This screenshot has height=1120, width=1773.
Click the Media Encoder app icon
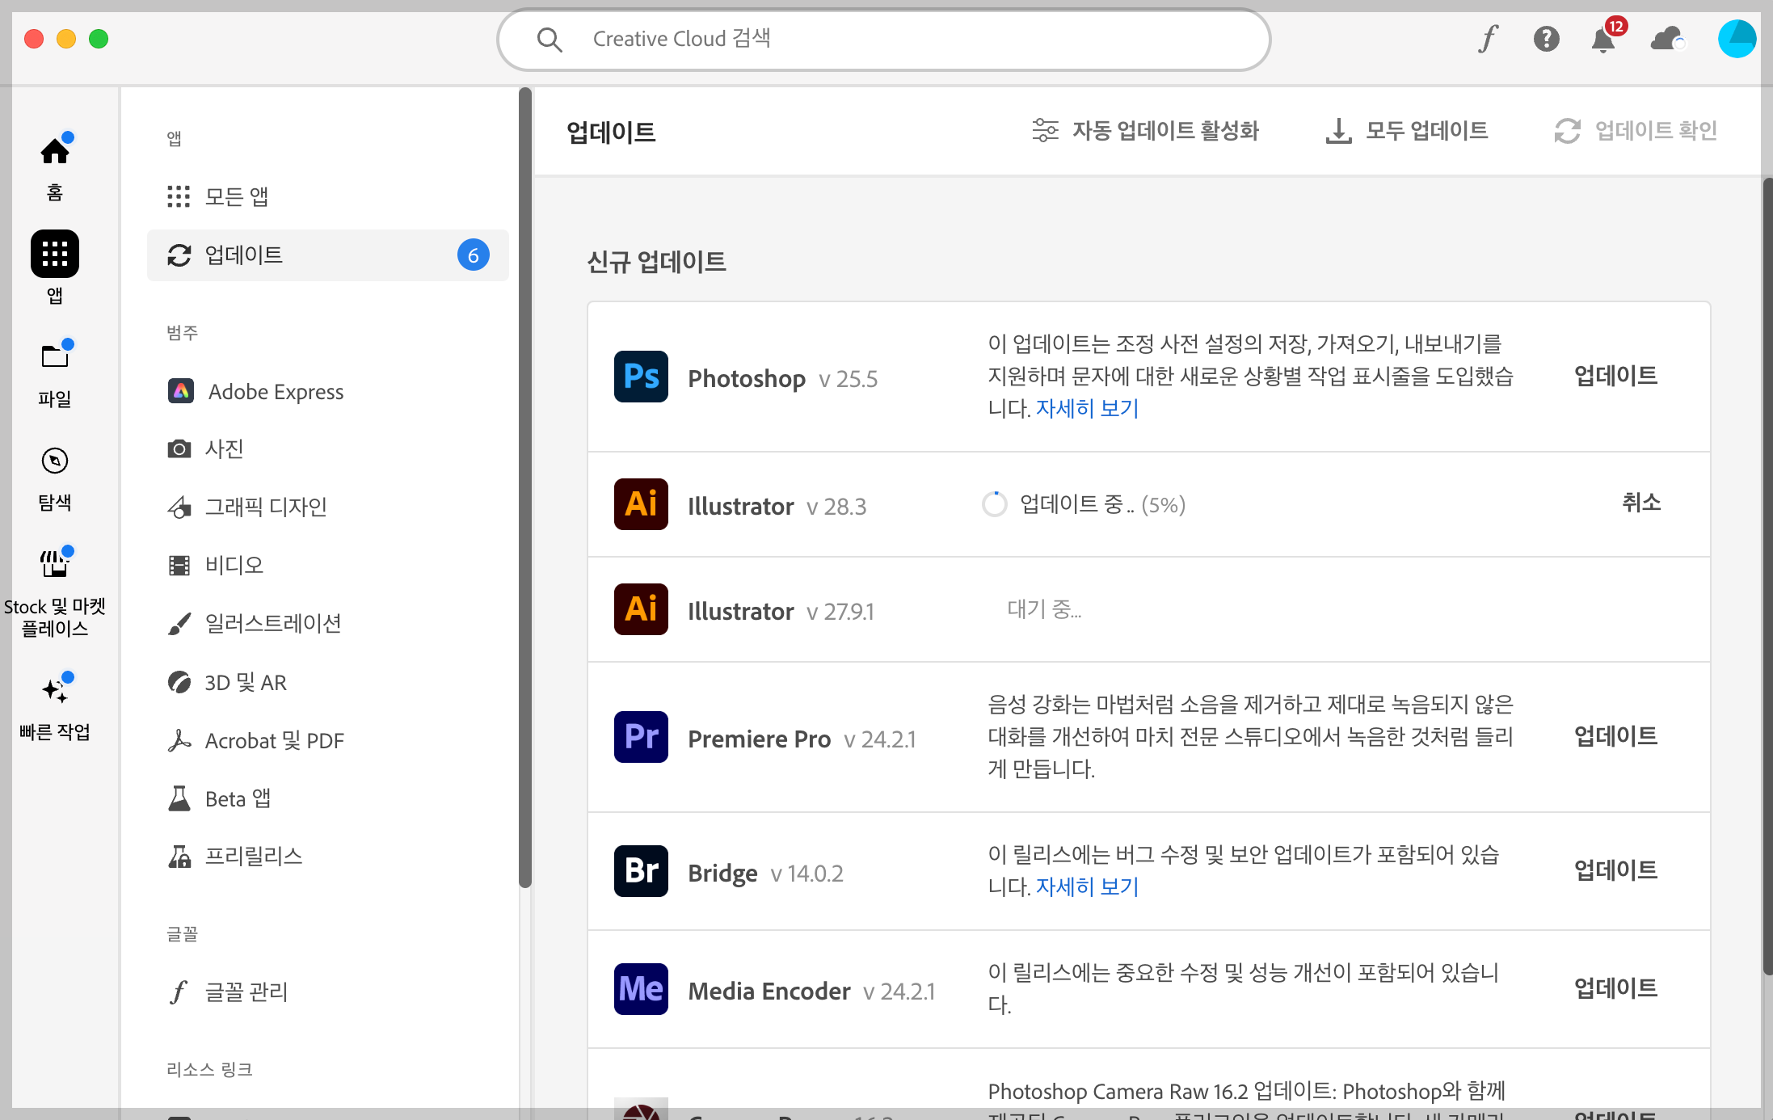tap(641, 989)
